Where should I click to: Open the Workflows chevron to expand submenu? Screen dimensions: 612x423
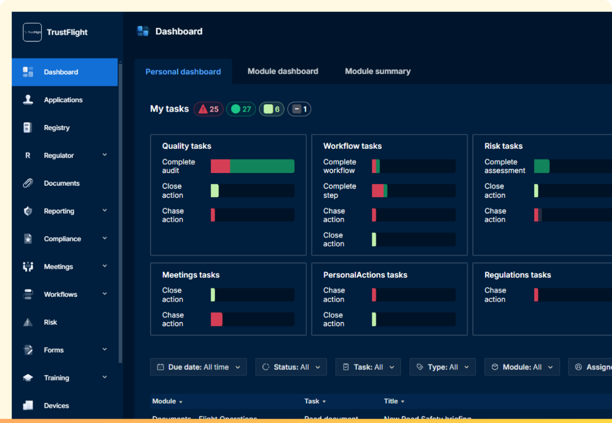pos(104,294)
